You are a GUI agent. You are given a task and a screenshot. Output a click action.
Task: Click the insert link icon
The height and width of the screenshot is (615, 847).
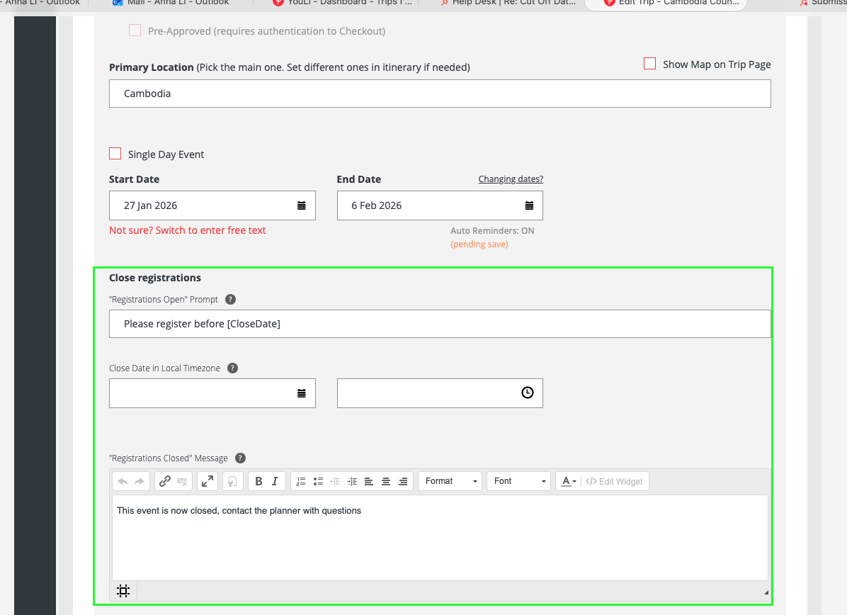165,481
